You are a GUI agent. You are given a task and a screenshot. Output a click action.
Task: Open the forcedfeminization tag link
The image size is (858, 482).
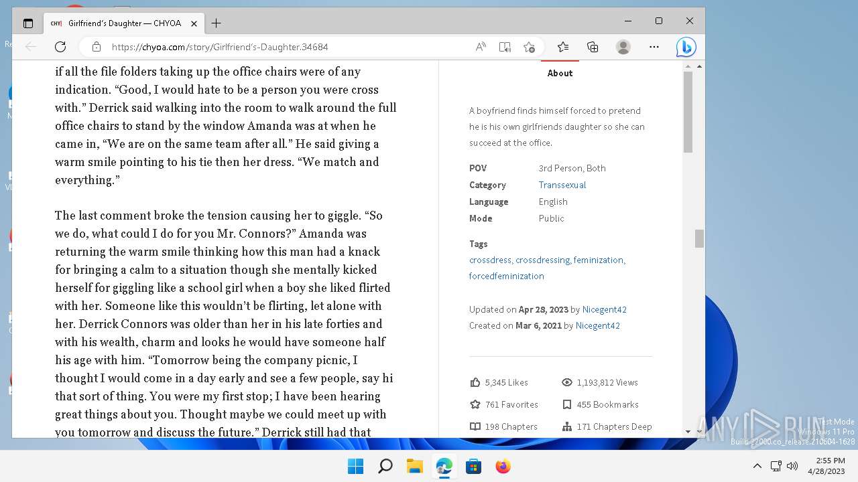click(507, 276)
